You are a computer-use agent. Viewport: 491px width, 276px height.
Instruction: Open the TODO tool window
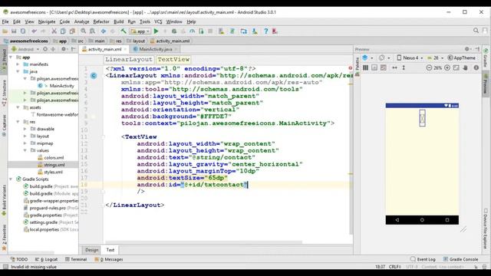click(19, 259)
